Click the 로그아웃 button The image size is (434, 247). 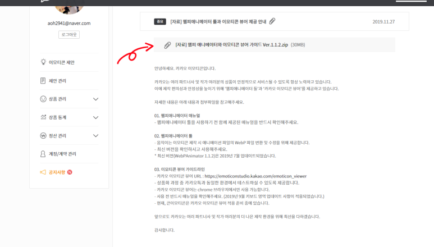point(69,35)
